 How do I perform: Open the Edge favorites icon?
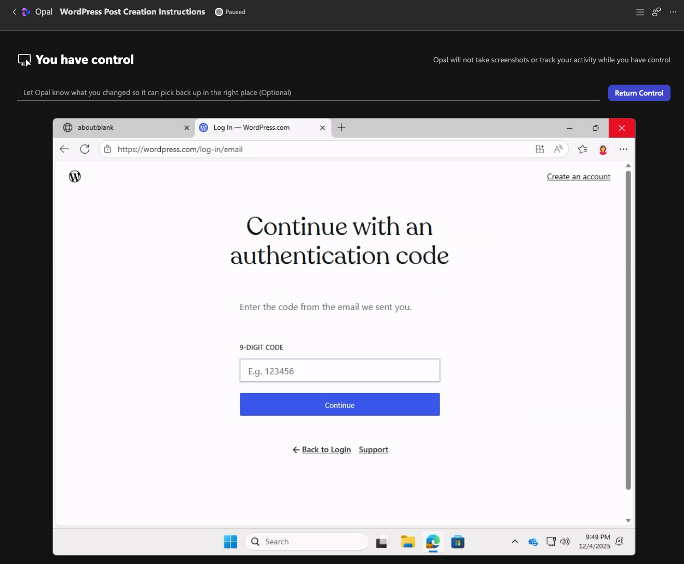point(582,149)
